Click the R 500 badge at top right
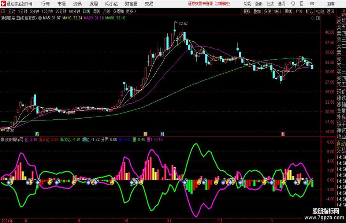The image size is (346, 223). point(343,12)
